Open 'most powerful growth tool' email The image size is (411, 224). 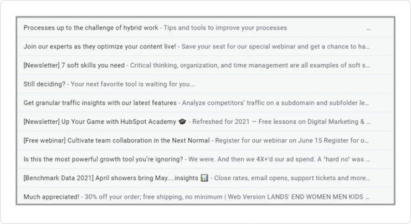coord(206,159)
